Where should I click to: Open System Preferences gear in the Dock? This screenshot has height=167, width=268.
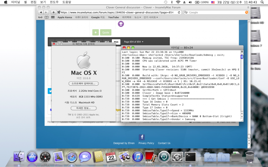[x=177, y=157]
